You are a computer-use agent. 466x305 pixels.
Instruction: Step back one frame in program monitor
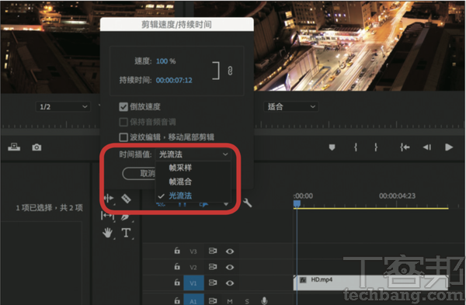coord(427,147)
